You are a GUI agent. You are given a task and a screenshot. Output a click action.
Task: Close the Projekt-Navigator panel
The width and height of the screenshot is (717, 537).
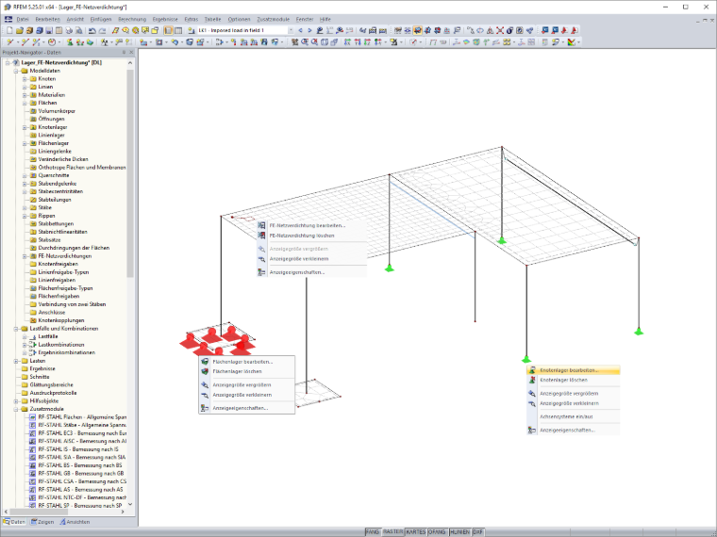131,53
